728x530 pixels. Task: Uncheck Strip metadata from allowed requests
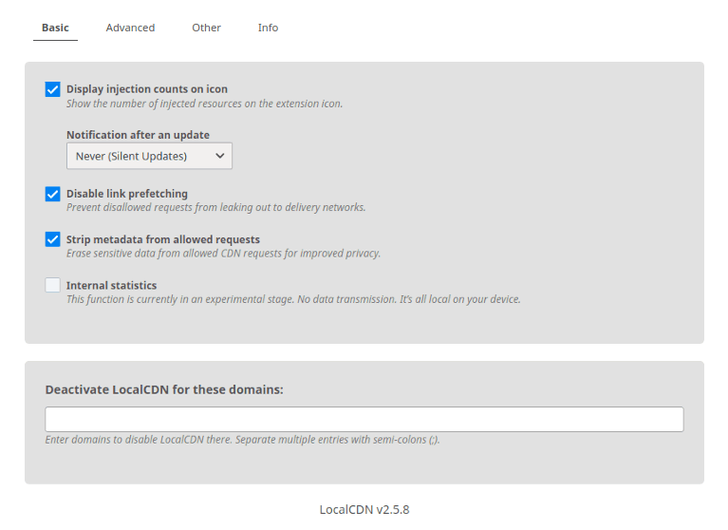coord(52,239)
